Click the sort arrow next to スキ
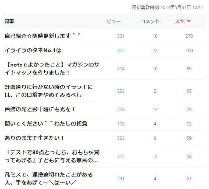This screenshot has width=209, height=189. coord(189,21)
